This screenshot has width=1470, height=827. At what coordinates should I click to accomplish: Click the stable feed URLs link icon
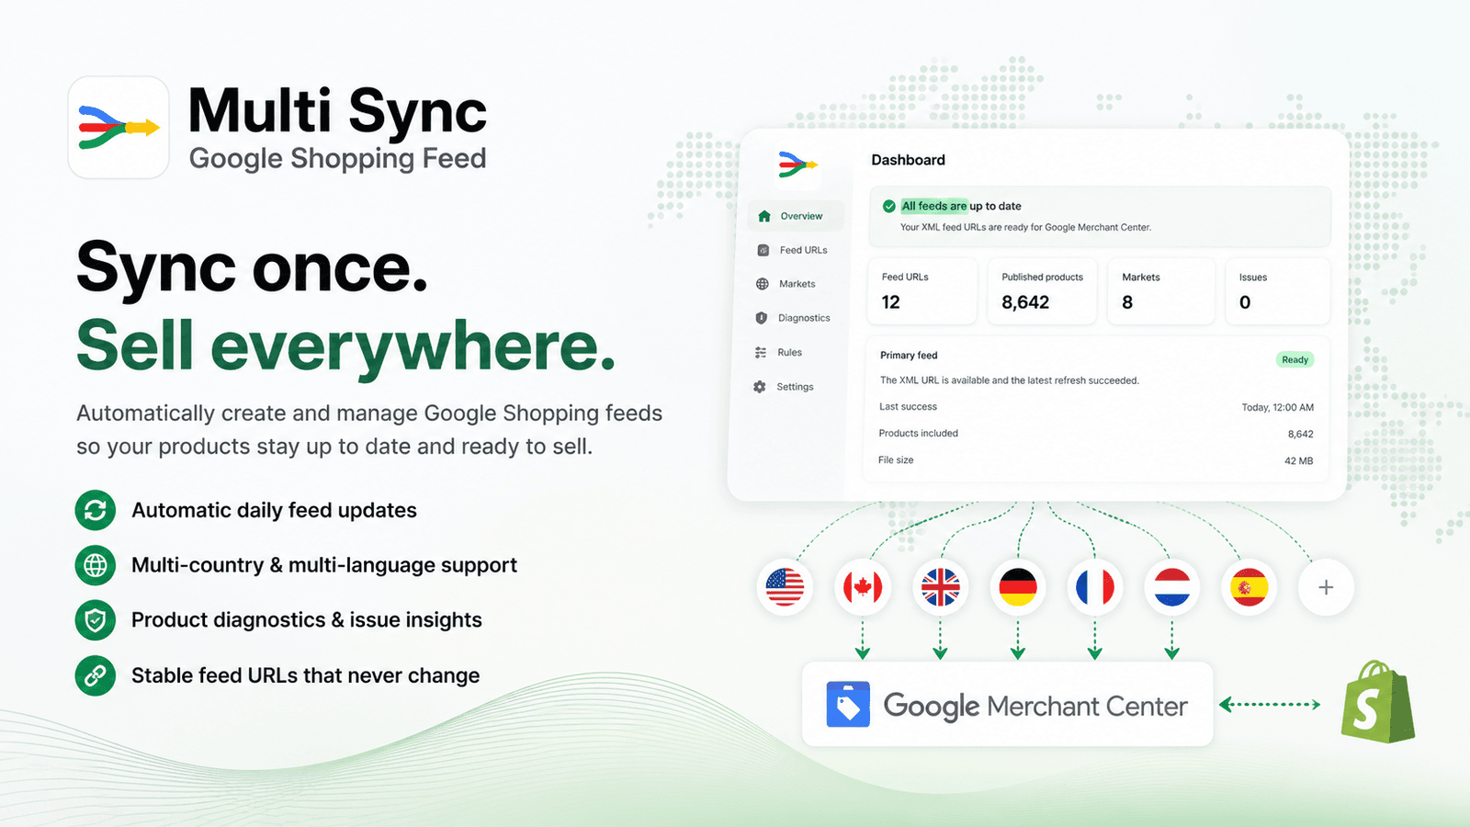(96, 675)
